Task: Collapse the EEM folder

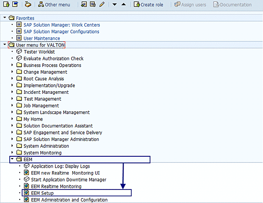Action: click(12, 160)
